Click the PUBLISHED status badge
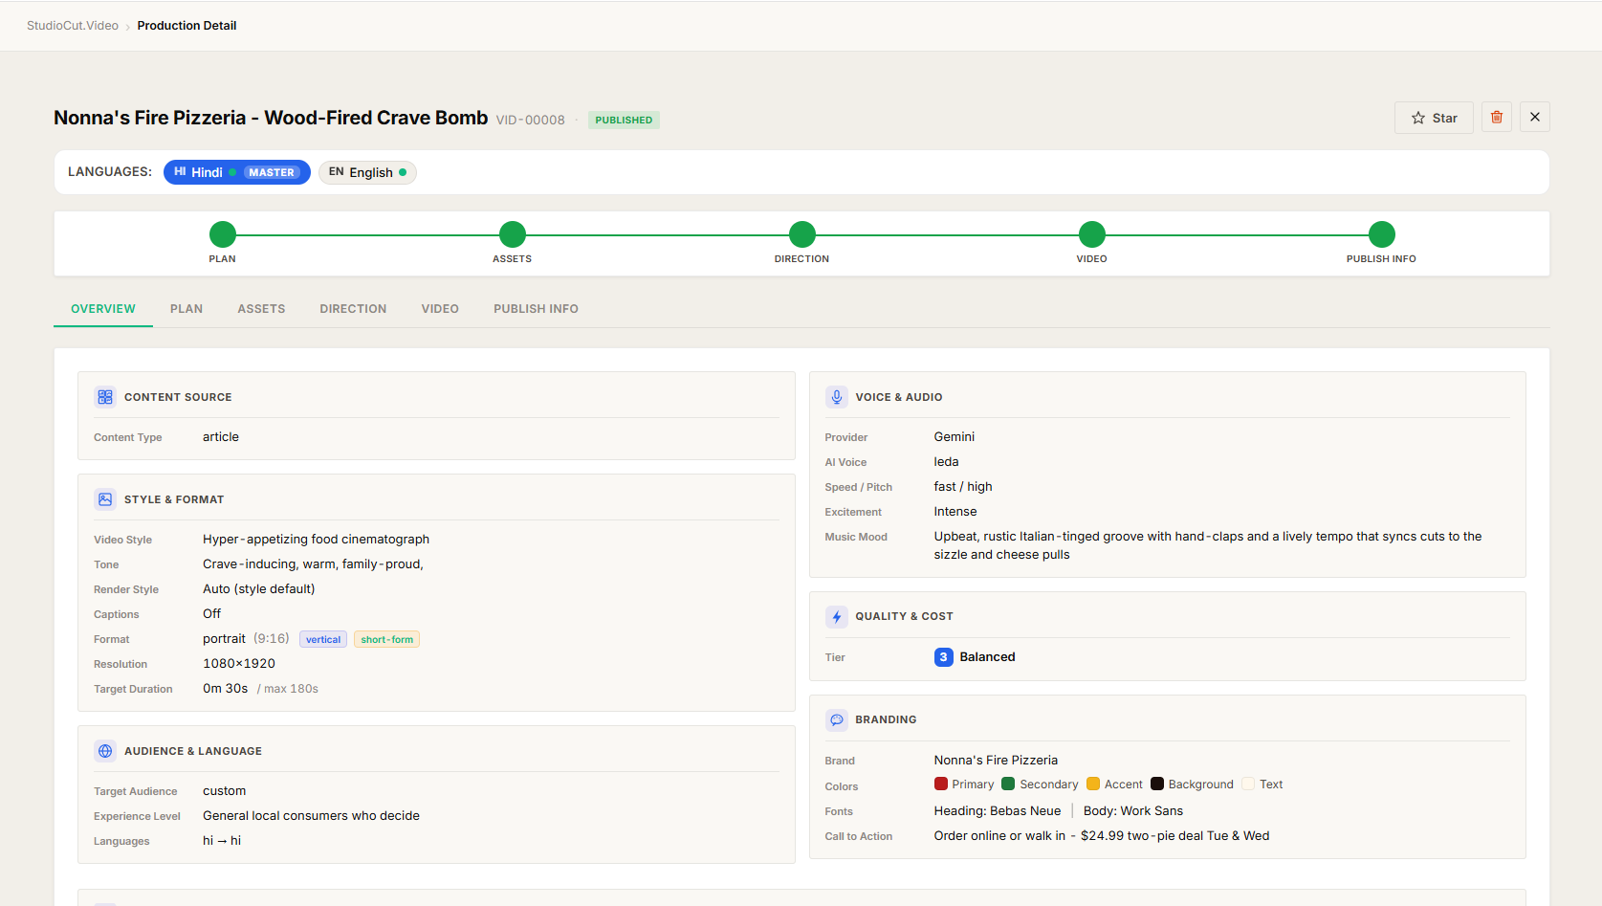Viewport: 1602px width, 906px height. tap(624, 120)
